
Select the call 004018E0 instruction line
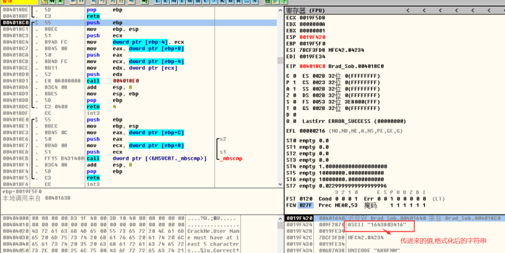[x=139, y=81]
